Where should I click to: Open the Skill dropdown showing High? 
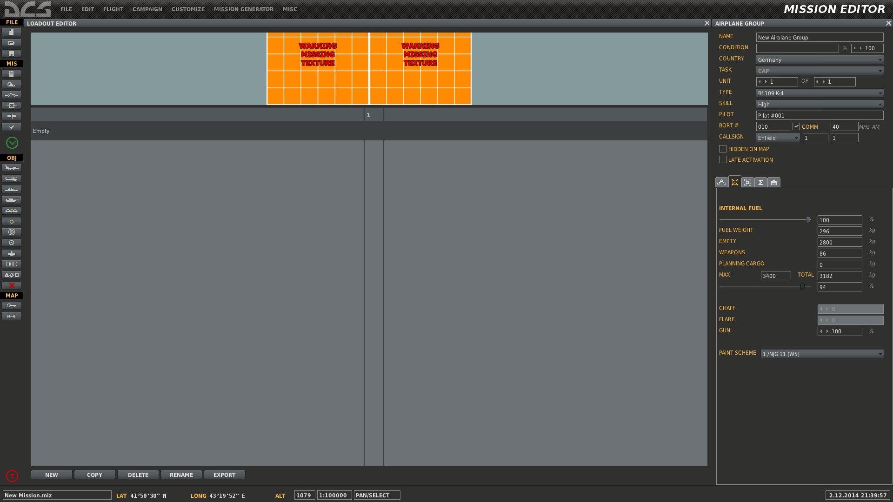click(820, 104)
